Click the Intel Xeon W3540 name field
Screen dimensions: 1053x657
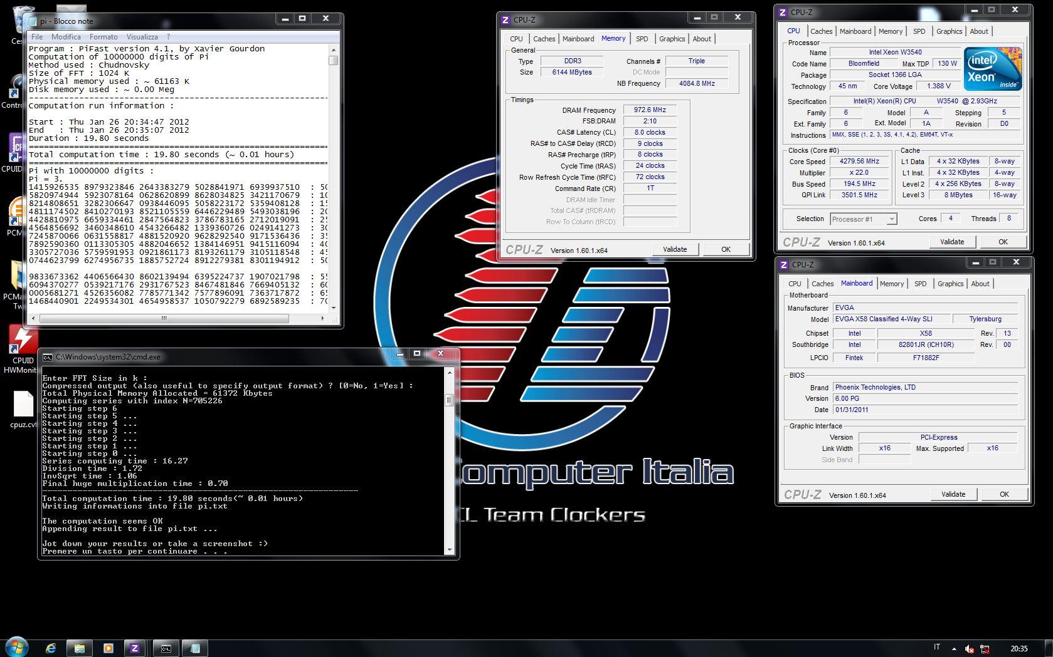[895, 52]
